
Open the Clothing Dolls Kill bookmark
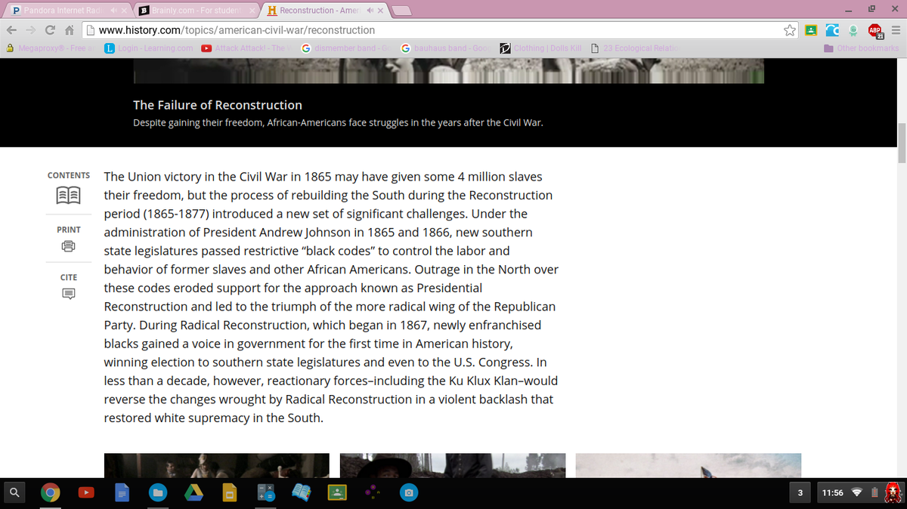pos(543,48)
